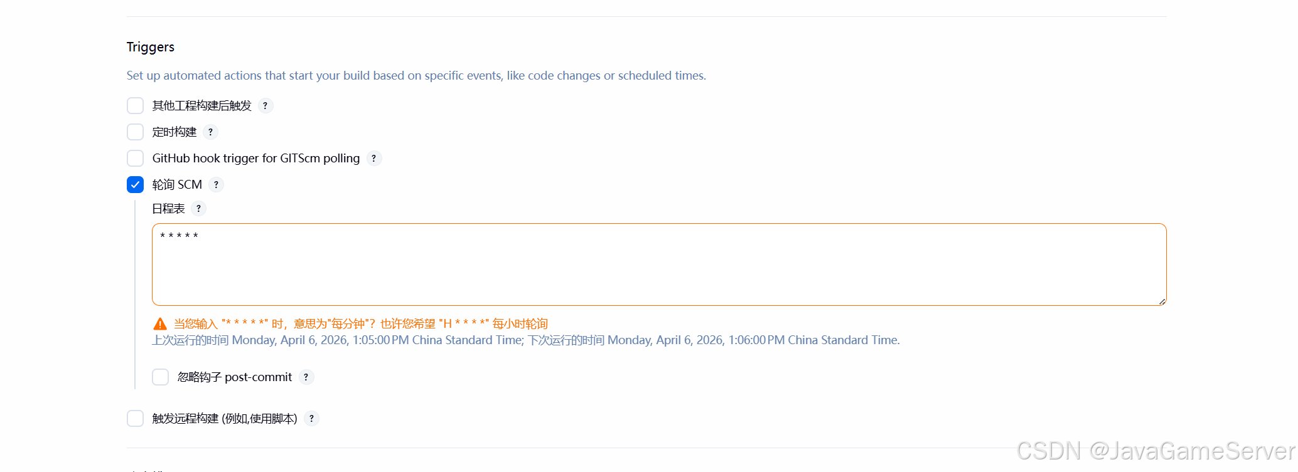The width and height of the screenshot is (1298, 472).
Task: Open the 日程表 help question mark
Action: coord(199,209)
